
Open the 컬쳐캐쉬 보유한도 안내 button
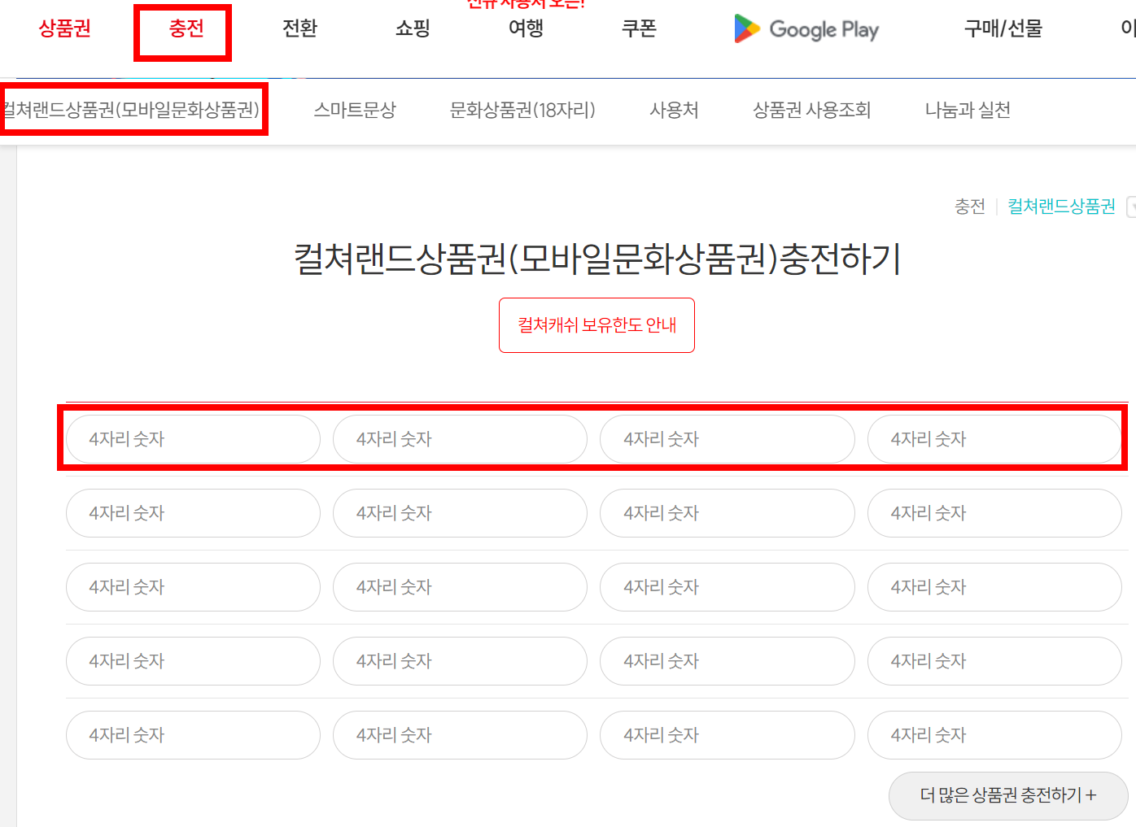[x=596, y=325]
